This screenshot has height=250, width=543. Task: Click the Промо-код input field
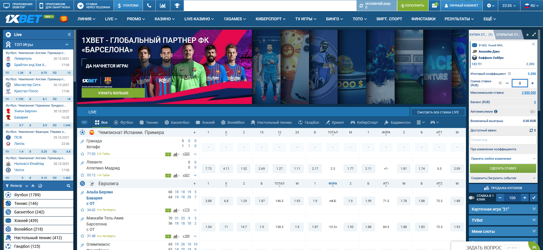point(503,140)
